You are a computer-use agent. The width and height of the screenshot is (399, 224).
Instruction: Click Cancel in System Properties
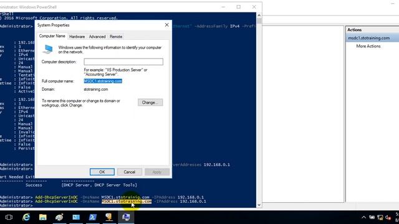129,172
